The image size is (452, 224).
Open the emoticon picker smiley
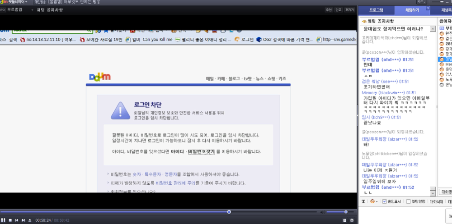tap(372, 201)
